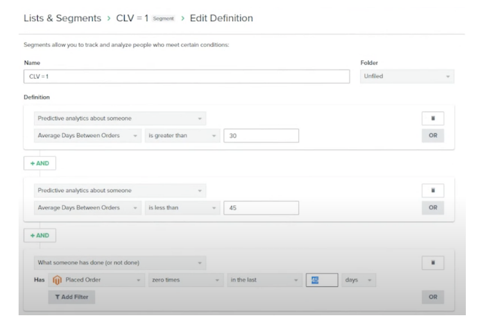
Task: Open the Folder dropdown showing Unfiled
Action: tap(407, 76)
